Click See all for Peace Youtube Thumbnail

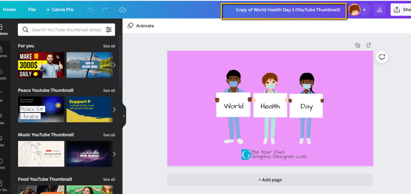click(109, 90)
